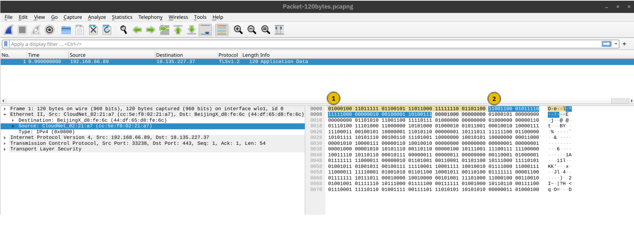Sort by the Destination column header
Image resolution: width=634 pixels, height=226 pixels.
click(186, 55)
